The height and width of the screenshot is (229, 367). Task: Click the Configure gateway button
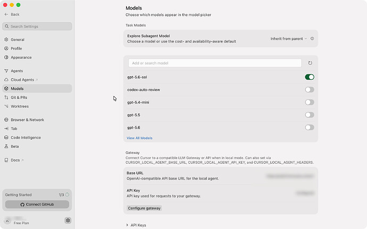[x=144, y=208]
